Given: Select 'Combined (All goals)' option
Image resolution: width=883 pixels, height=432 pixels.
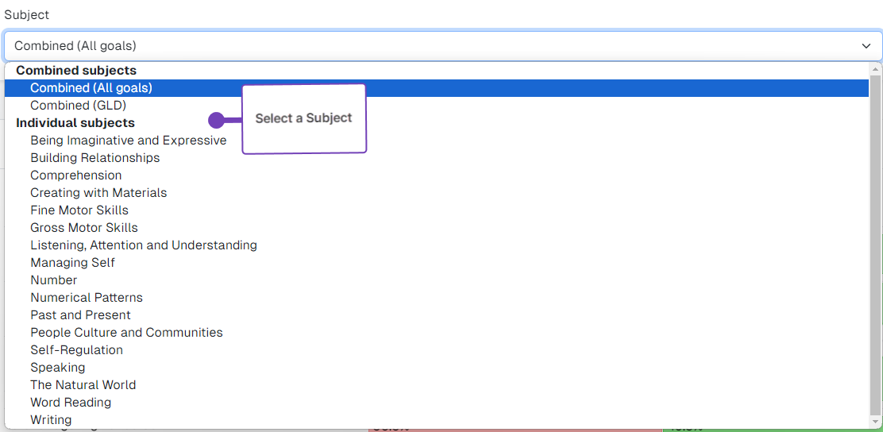Looking at the screenshot, I should [91, 88].
